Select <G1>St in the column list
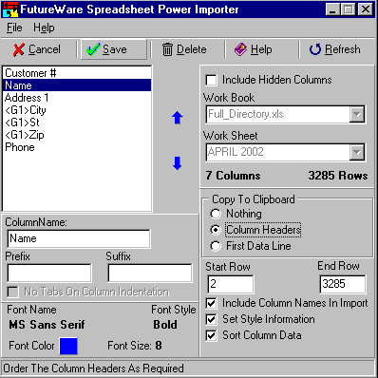Viewport: 378px width, 378px height. point(77,123)
